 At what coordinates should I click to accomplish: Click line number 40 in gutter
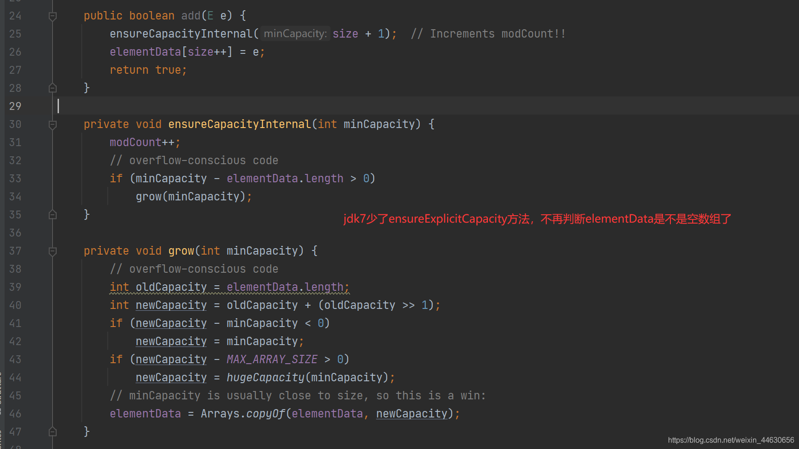click(15, 305)
